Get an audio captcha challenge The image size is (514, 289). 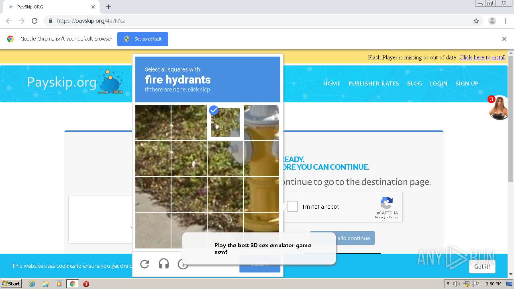(x=164, y=264)
